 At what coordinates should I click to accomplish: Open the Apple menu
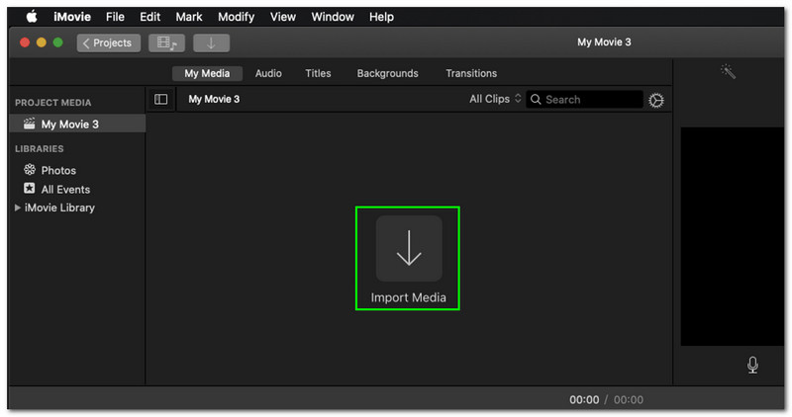[32, 17]
